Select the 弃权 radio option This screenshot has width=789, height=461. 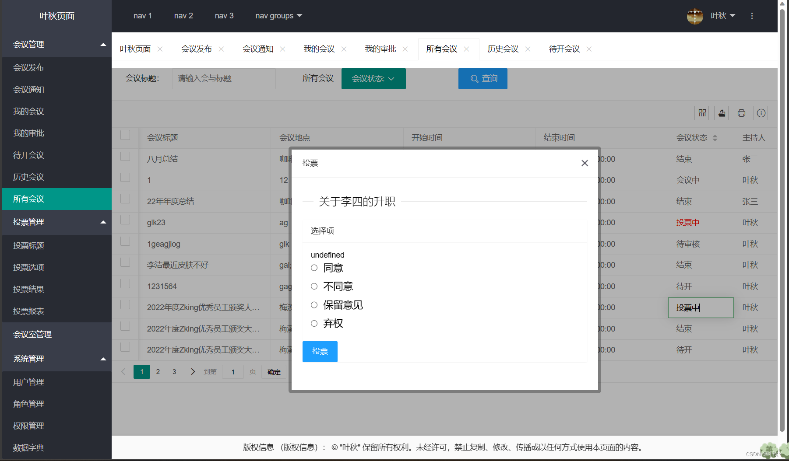point(314,324)
